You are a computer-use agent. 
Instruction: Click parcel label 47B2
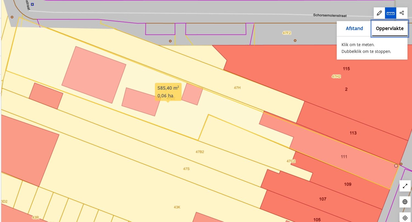[200, 152]
